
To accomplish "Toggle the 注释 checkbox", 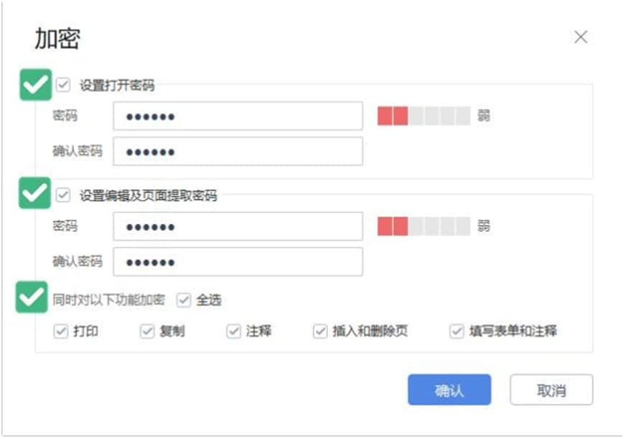I will point(233,332).
